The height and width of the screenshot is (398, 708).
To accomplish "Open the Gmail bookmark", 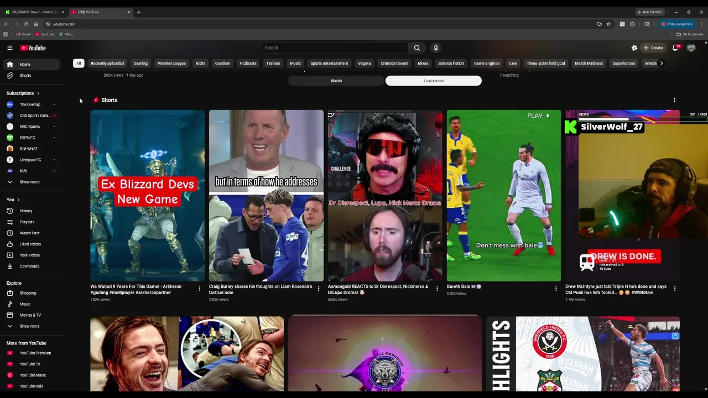I will coord(24,34).
